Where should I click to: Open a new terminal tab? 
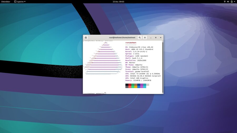86,38
